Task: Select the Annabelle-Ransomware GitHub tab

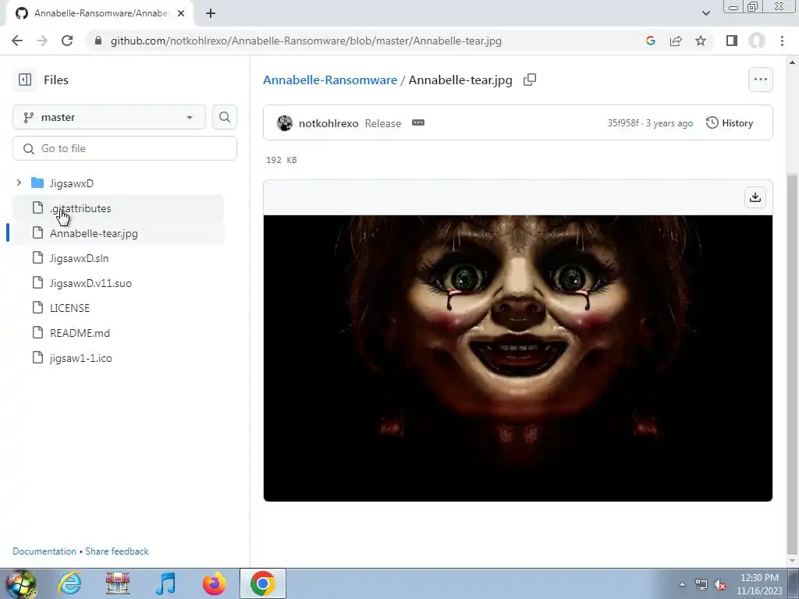Action: pyautogui.click(x=99, y=13)
